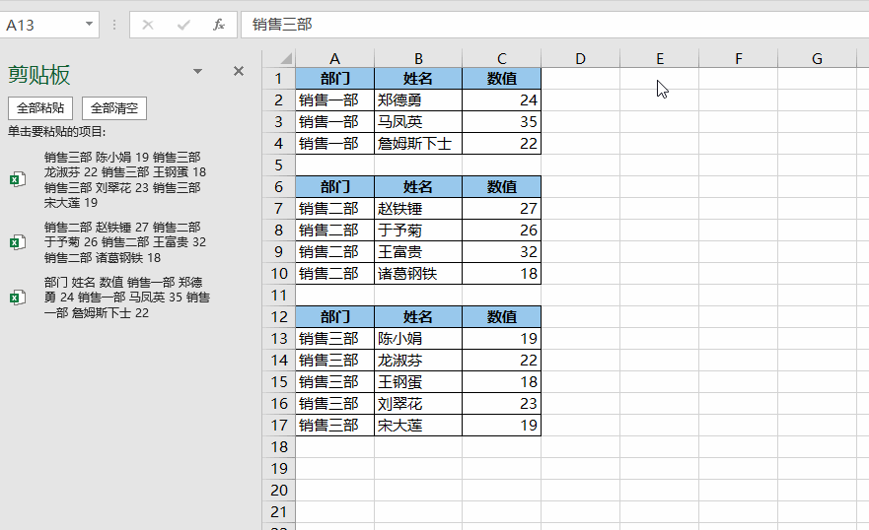Select column G header
This screenshot has width=869, height=530.
pyautogui.click(x=817, y=59)
